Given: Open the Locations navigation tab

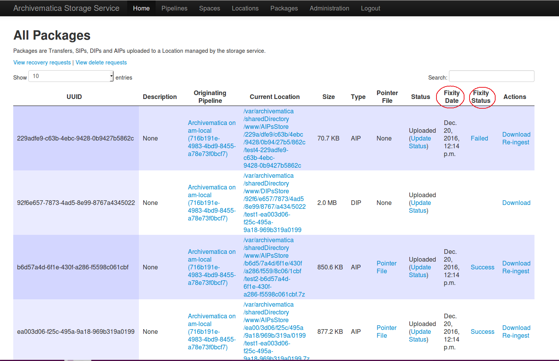Looking at the screenshot, I should pos(245,8).
